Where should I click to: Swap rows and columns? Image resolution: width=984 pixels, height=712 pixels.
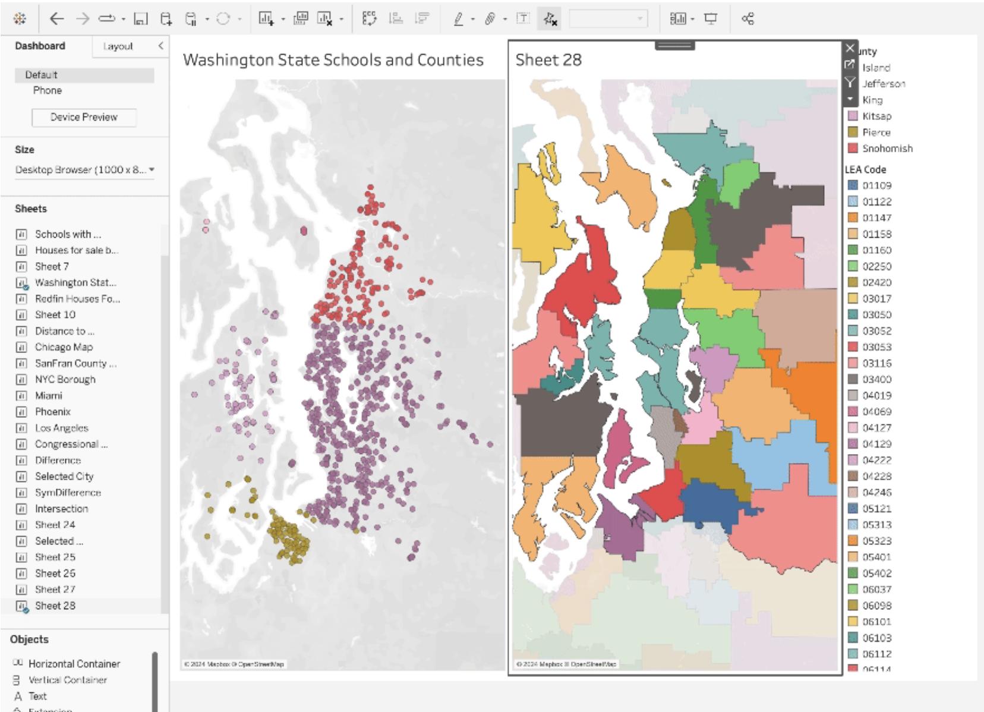370,19
